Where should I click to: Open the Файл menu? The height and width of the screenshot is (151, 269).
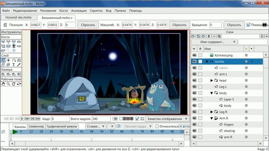tap(6, 10)
